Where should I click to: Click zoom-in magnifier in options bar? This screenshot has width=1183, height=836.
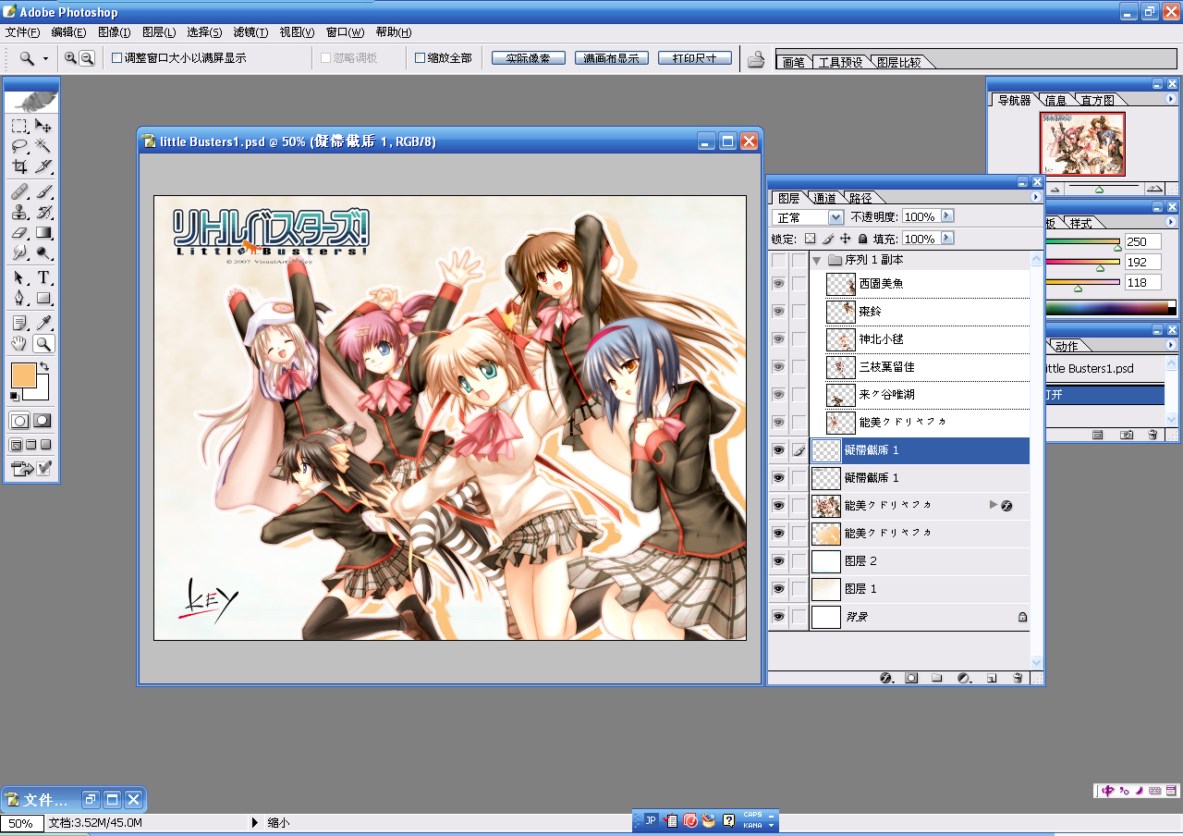coord(71,58)
